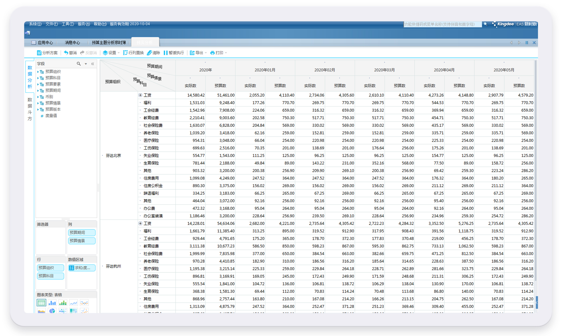
Task: Click the 导出 export icon
Action: 192,53
